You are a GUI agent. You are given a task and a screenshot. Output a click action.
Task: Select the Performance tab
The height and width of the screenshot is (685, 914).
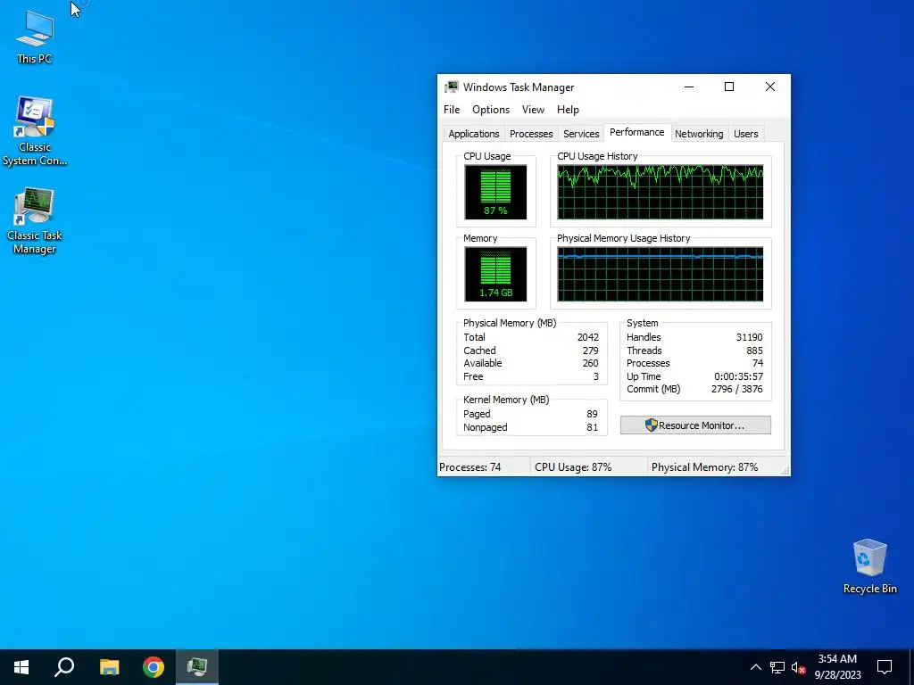[636, 132]
